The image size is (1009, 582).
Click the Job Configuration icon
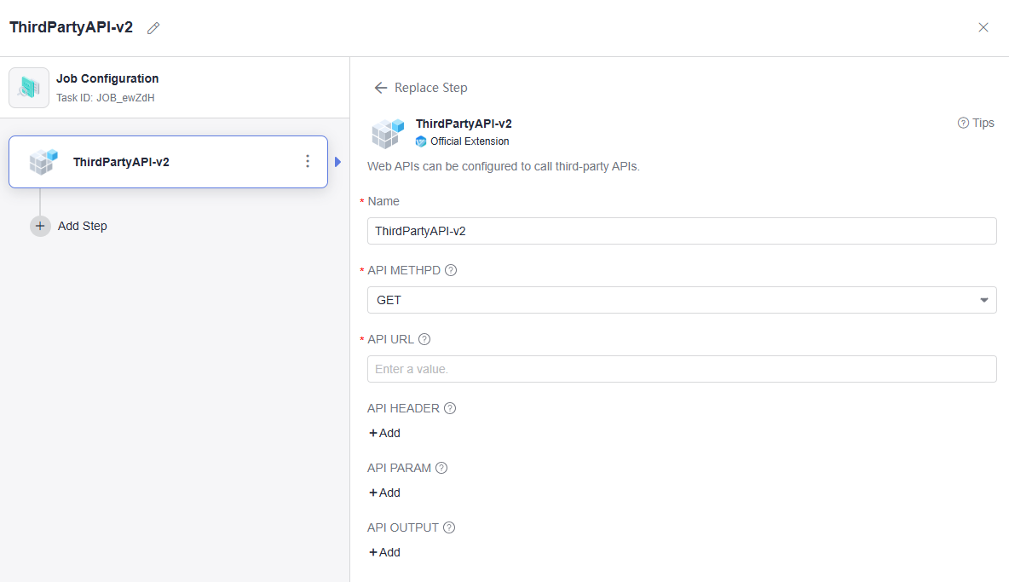pyautogui.click(x=29, y=87)
